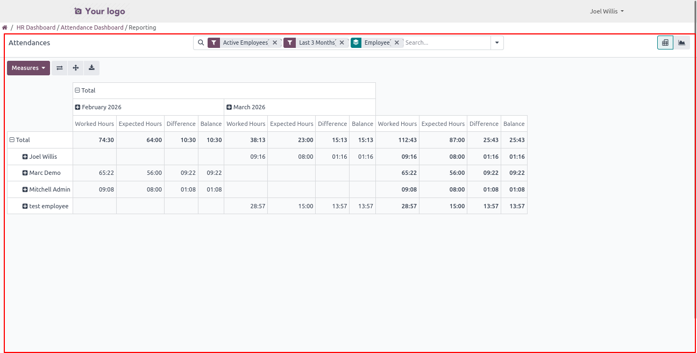Switch to Graph view icon
The image size is (697, 353).
(681, 43)
